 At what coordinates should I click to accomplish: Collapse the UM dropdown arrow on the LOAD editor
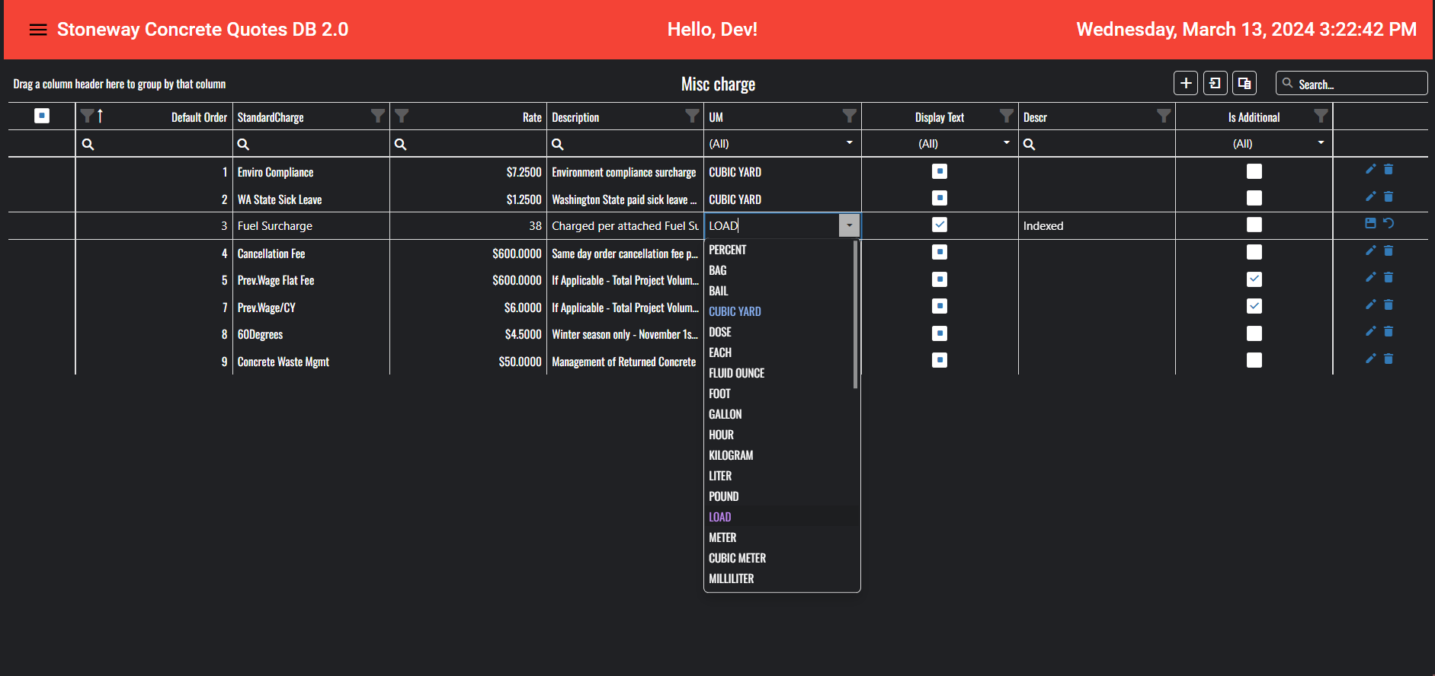pyautogui.click(x=849, y=225)
